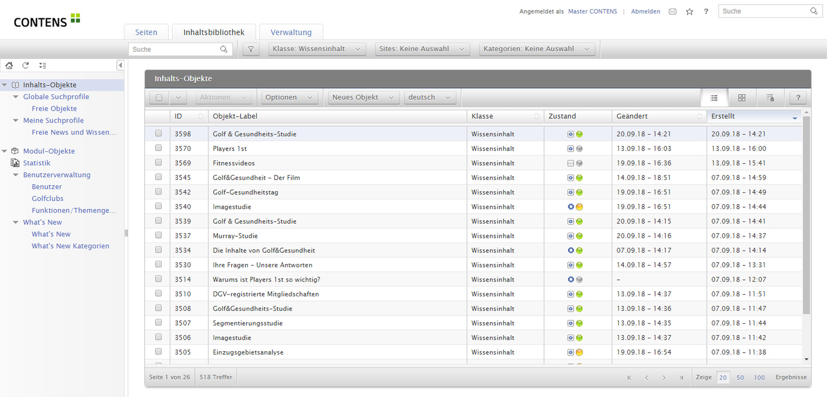Switch to thumbnail grid view
Image resolution: width=827 pixels, height=397 pixels.
pos(742,98)
